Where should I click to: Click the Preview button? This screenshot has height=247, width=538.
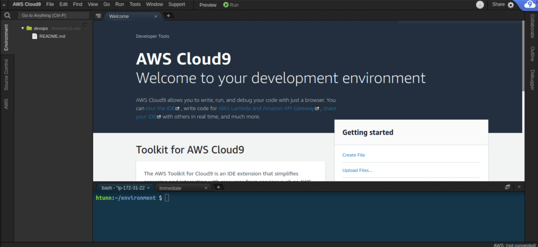pos(208,5)
